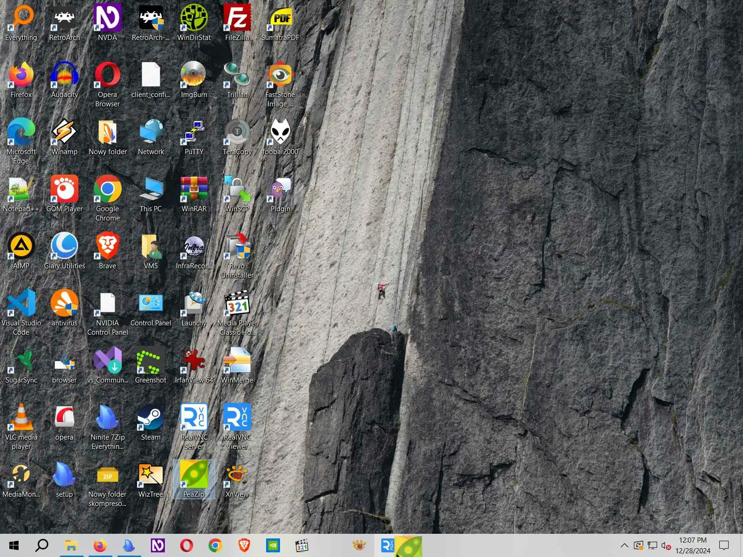Launch NVDA from the desktop shortcut
Image resolution: width=743 pixels, height=557 pixels.
(x=107, y=22)
